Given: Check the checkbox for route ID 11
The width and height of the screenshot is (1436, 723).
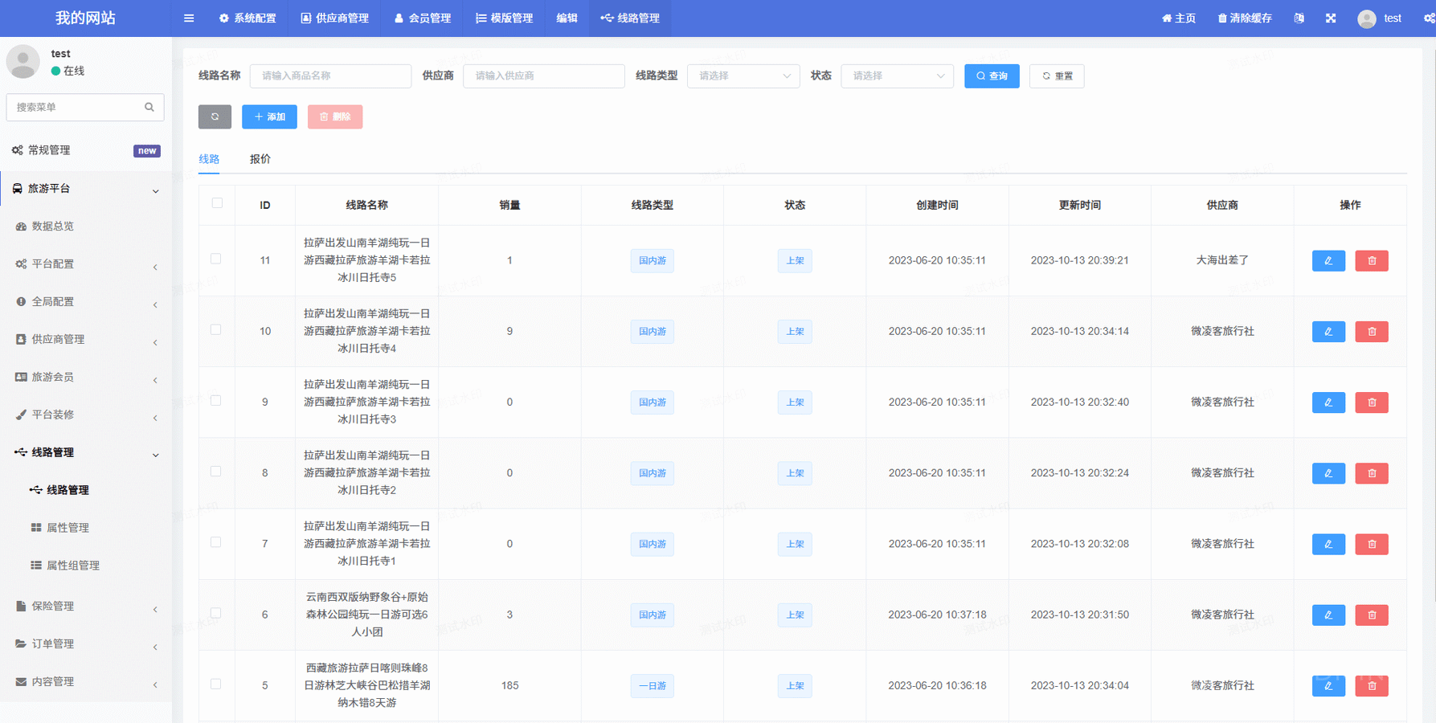Looking at the screenshot, I should point(216,259).
